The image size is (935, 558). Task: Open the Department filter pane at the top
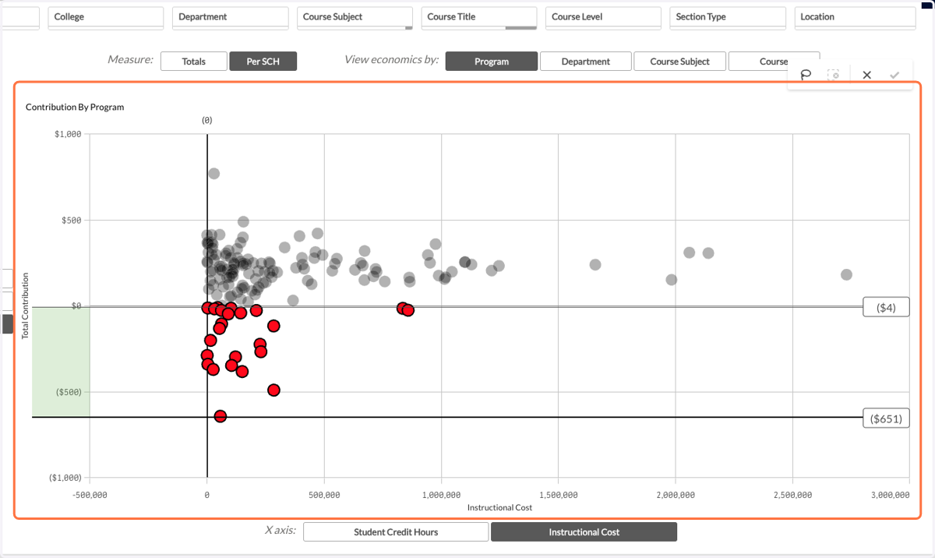(x=231, y=17)
